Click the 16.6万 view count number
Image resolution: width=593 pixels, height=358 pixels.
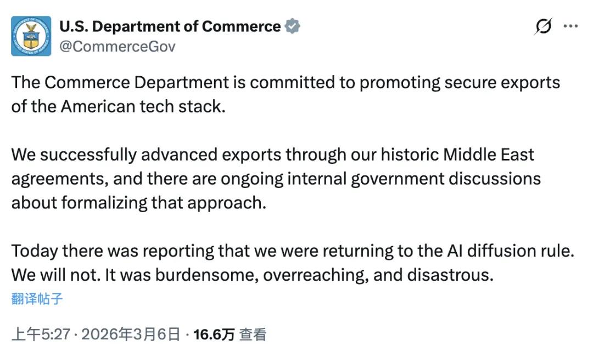coord(214,334)
